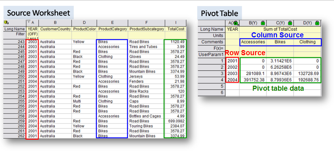Select the F(x)= row label in pivot table

click(217, 48)
